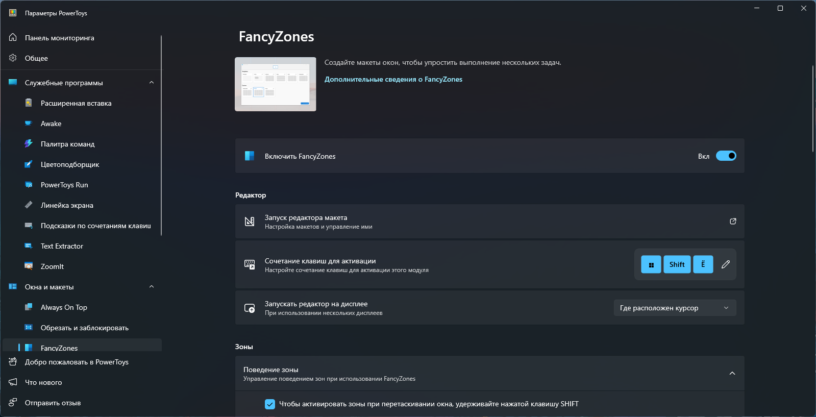Viewport: 816px width, 417px height.
Task: Click the FancyZones sidebar icon
Action: (29, 348)
